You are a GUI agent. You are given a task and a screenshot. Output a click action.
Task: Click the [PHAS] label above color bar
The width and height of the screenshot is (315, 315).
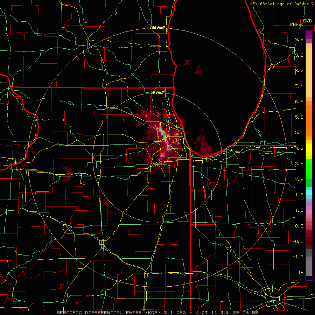pos(296,24)
